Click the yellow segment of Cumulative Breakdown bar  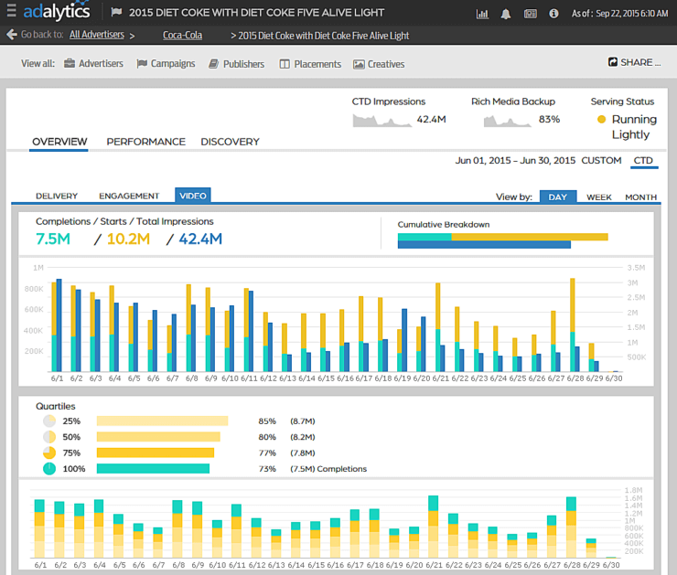tap(530, 237)
